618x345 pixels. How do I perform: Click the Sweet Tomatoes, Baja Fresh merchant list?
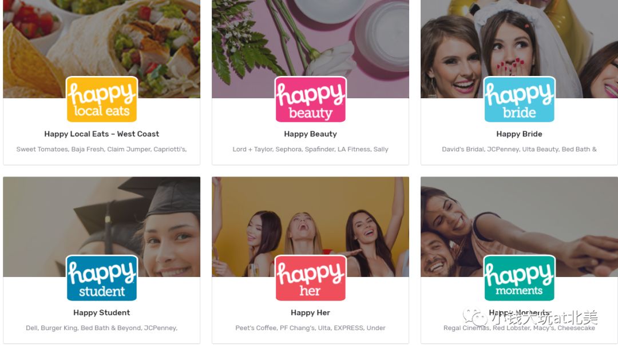[x=102, y=149]
